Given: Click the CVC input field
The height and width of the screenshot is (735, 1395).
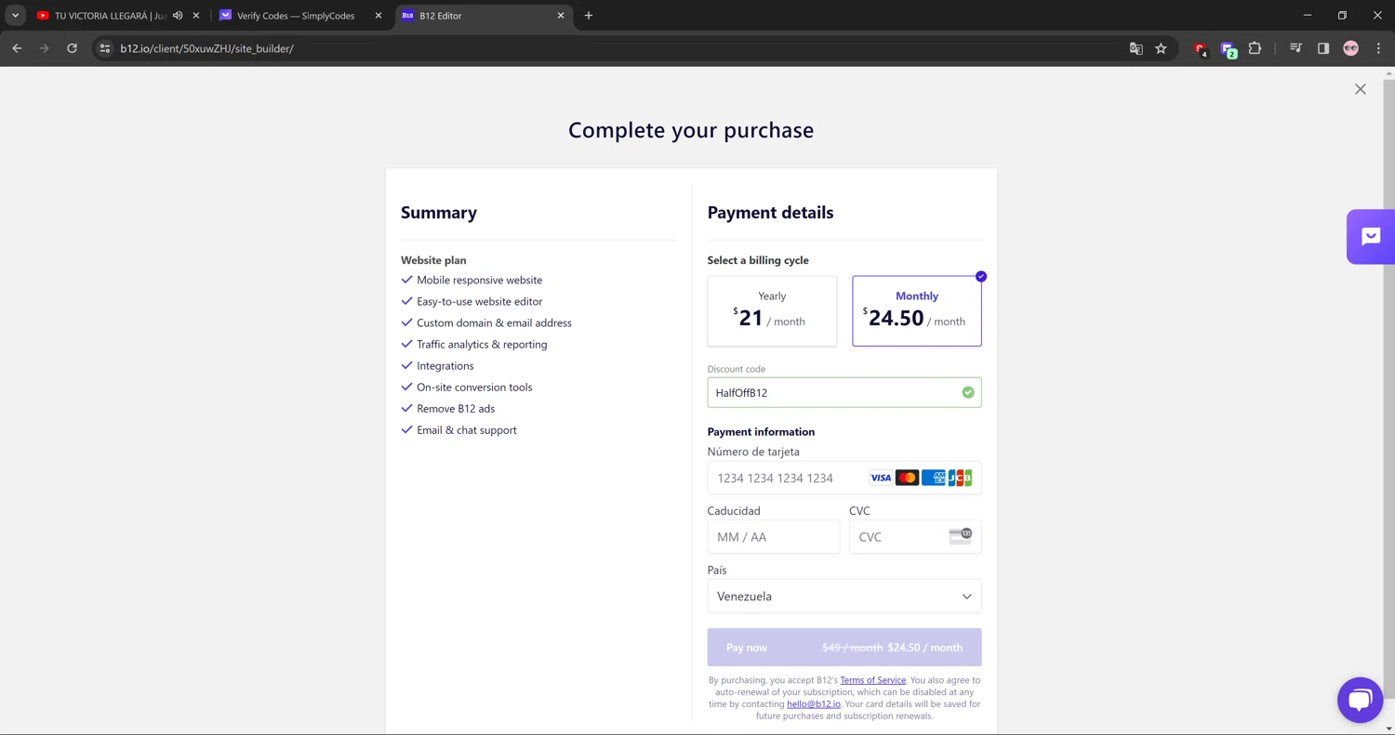Looking at the screenshot, I should point(915,537).
